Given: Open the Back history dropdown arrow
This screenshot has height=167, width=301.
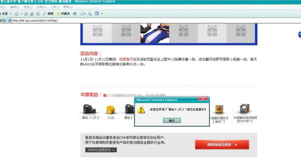Looking at the screenshot, I should click(11, 14).
